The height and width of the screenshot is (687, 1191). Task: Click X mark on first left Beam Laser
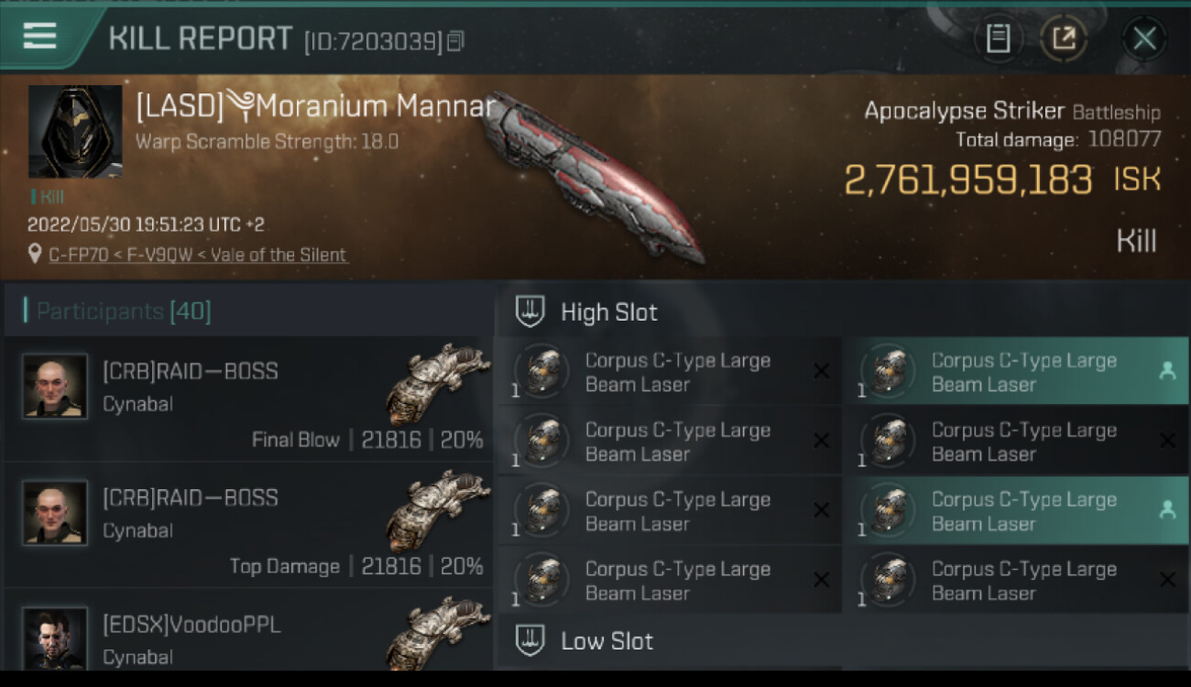pyautogui.click(x=821, y=371)
